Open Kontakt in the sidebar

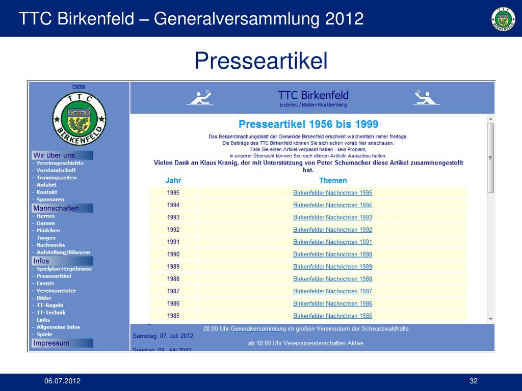(46, 192)
